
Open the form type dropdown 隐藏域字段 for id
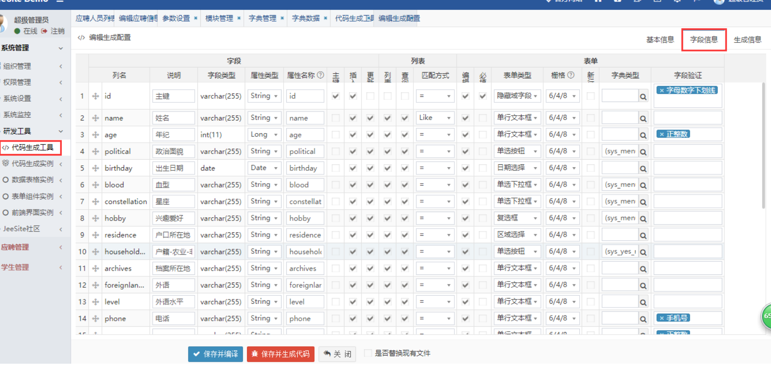point(517,96)
